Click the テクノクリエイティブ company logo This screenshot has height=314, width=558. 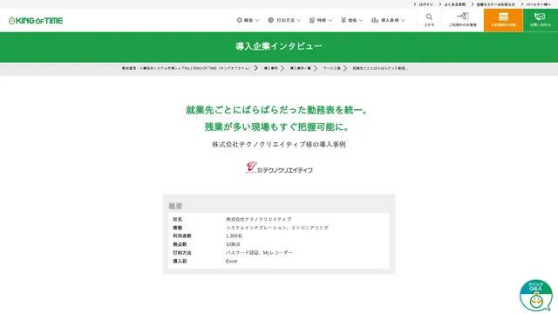(279, 167)
